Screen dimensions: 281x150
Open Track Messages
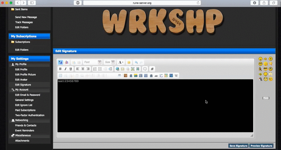tap(24, 22)
